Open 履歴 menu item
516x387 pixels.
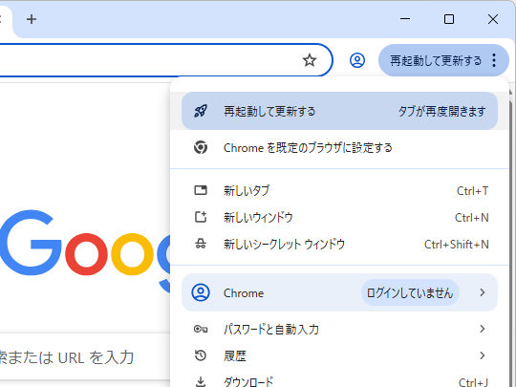point(339,355)
